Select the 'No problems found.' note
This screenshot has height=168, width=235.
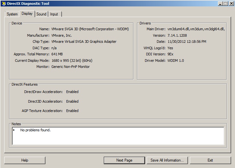(x=35, y=130)
